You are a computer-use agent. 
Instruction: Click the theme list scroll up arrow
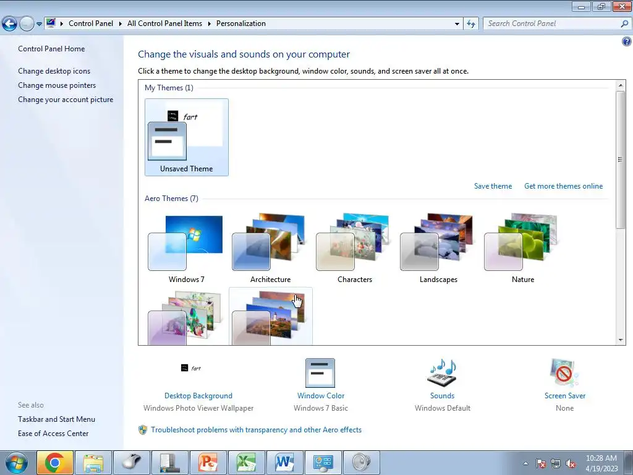click(x=621, y=85)
